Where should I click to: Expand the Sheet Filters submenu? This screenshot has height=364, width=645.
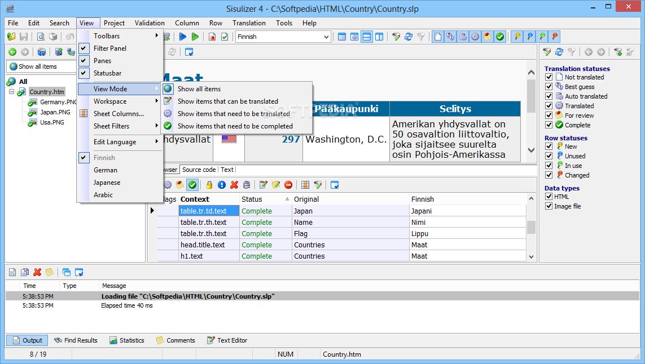(119, 126)
